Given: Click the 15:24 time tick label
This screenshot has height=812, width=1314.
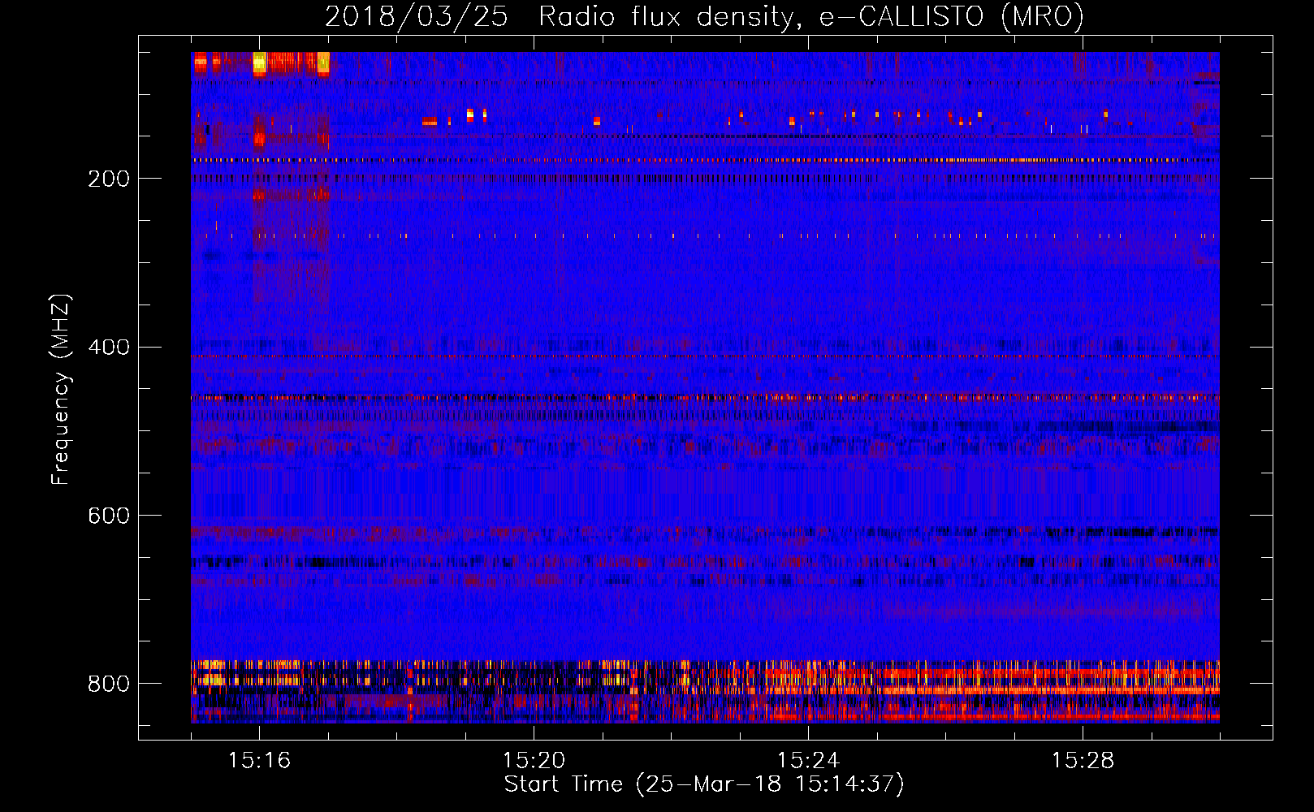Looking at the screenshot, I should [808, 761].
